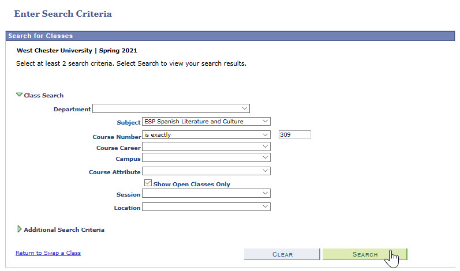Open the Location dropdown

coord(206,206)
